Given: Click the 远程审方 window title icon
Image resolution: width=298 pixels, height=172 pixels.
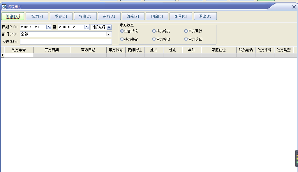Looking at the screenshot, I should (4, 7).
